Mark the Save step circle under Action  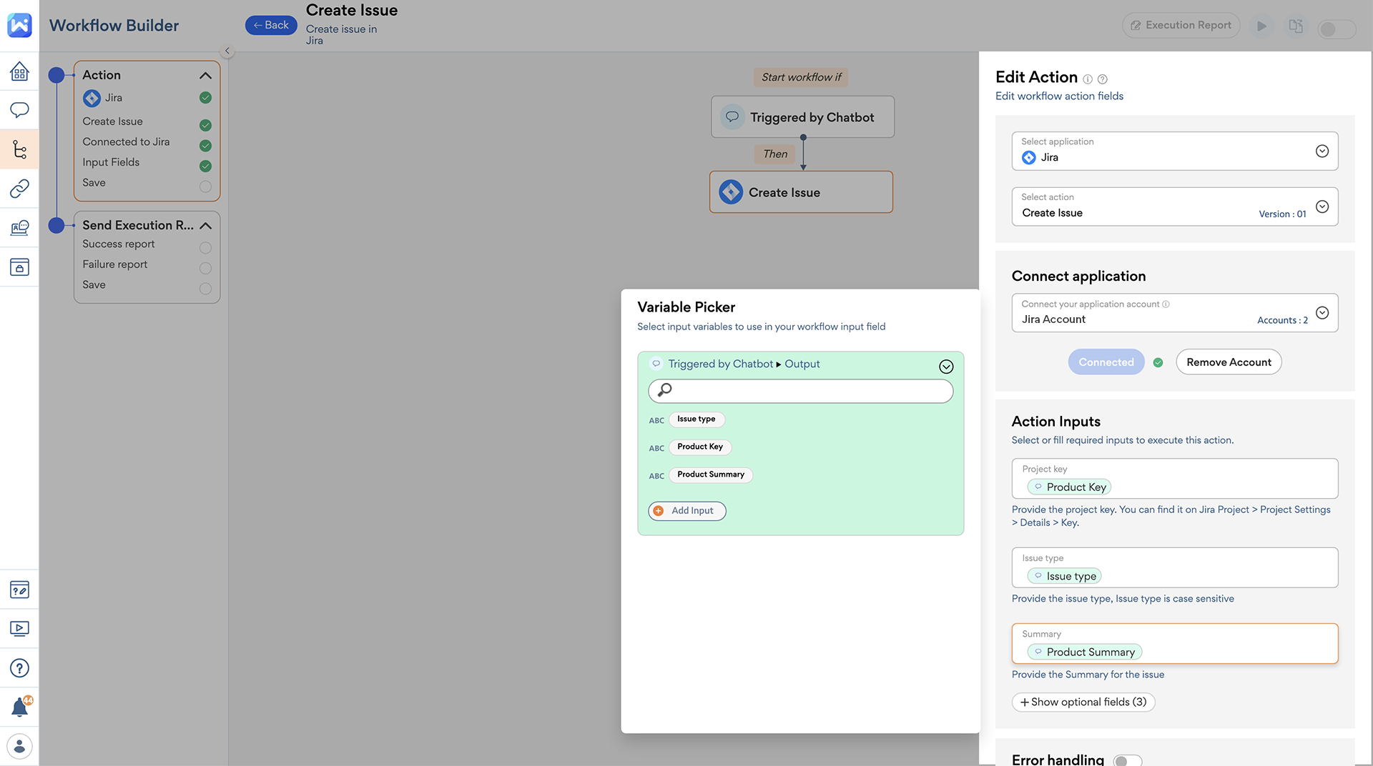[x=205, y=186]
